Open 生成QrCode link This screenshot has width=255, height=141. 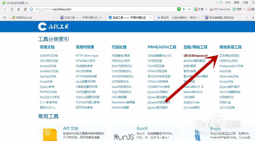[x=192, y=102]
